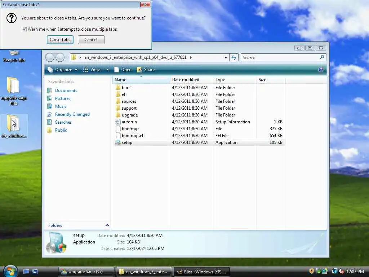The height and width of the screenshot is (277, 369).
Task: Uncheck Warn me when closing multiple tabs
Action: tap(24, 29)
